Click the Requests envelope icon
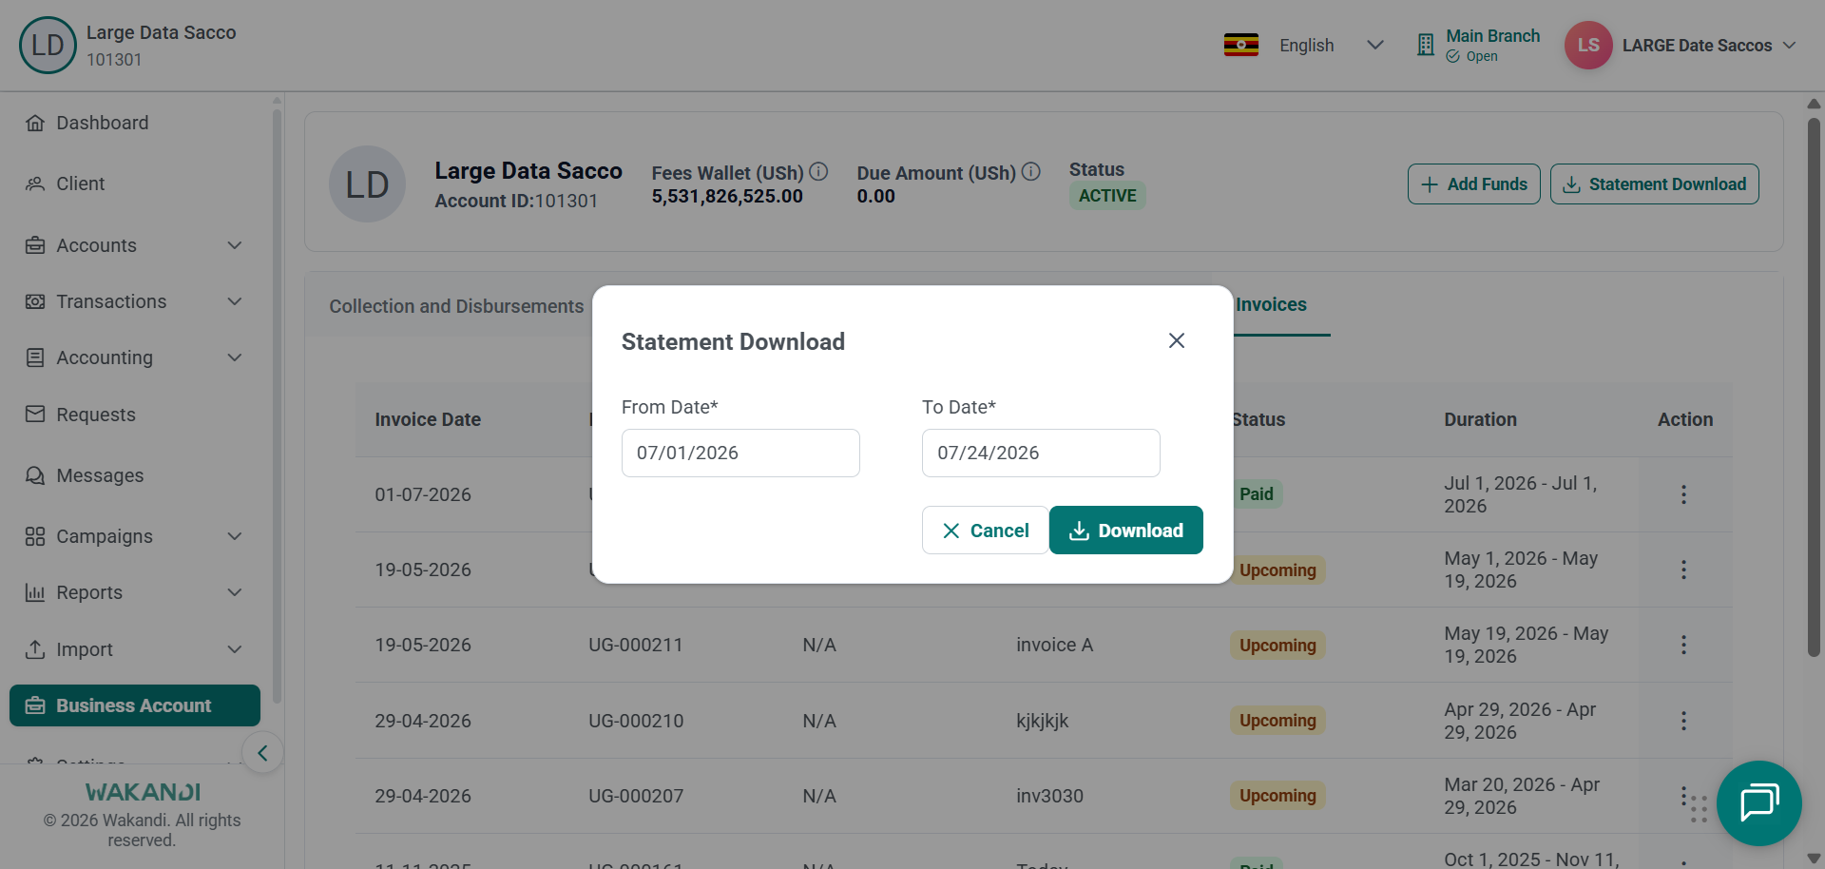1825x869 pixels. [35, 414]
